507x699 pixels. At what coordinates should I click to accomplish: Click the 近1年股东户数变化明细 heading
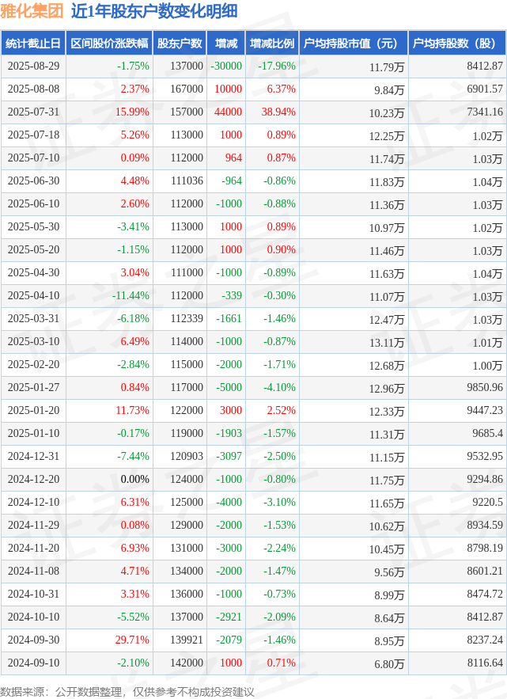[x=154, y=11]
